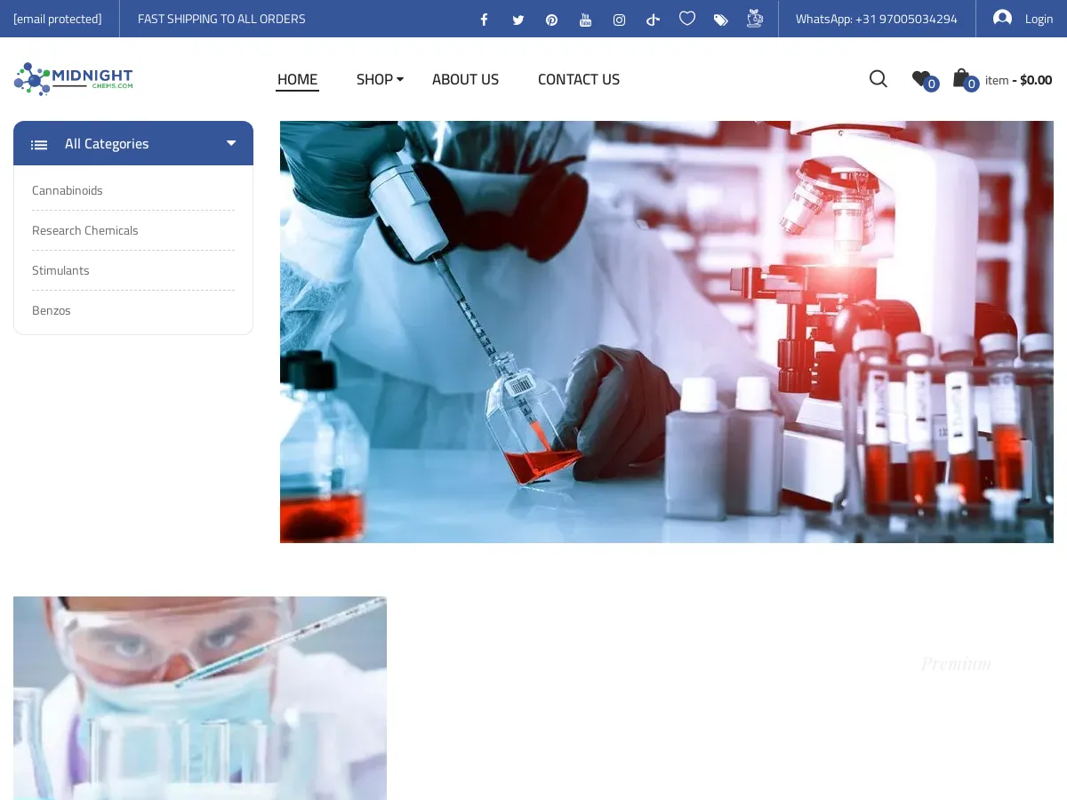This screenshot has height=800, width=1067.
Task: Browse the Cannabinoids category
Action: click(68, 190)
